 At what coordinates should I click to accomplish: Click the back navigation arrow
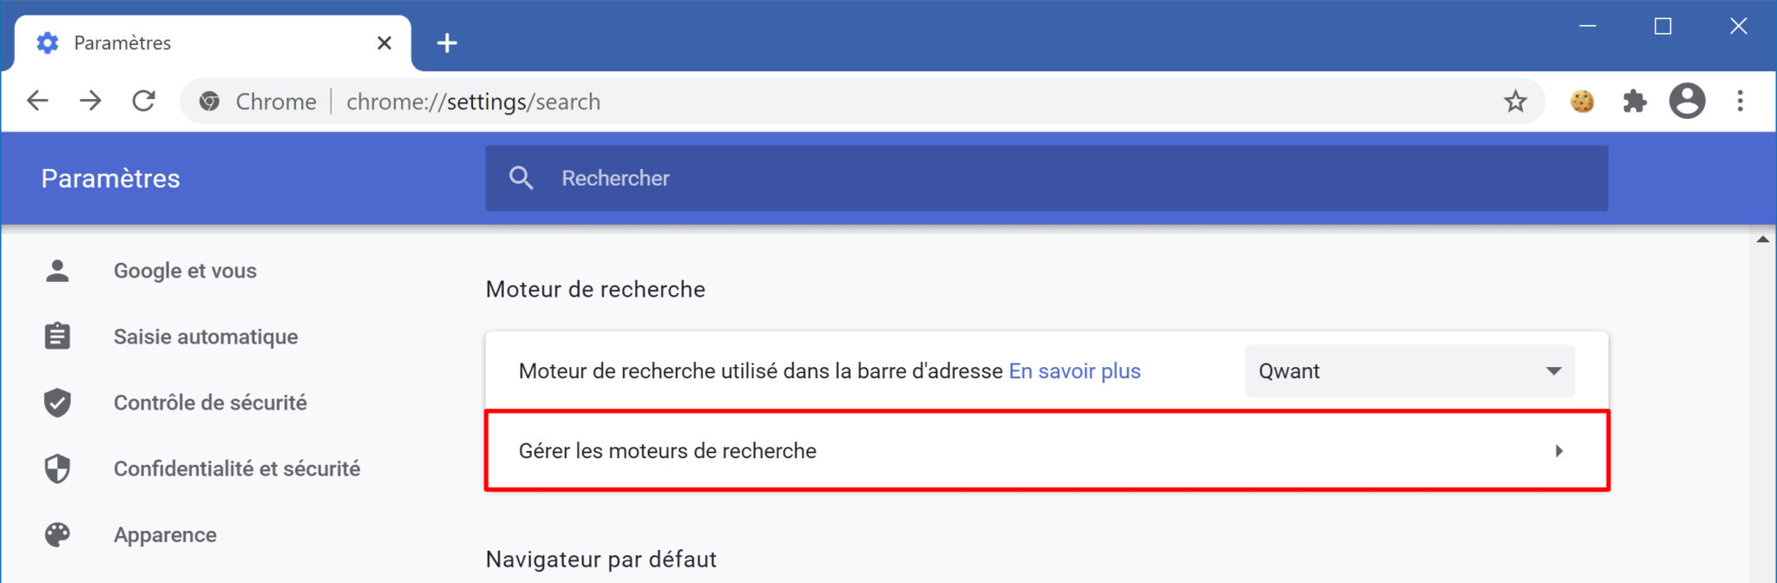pyautogui.click(x=38, y=101)
